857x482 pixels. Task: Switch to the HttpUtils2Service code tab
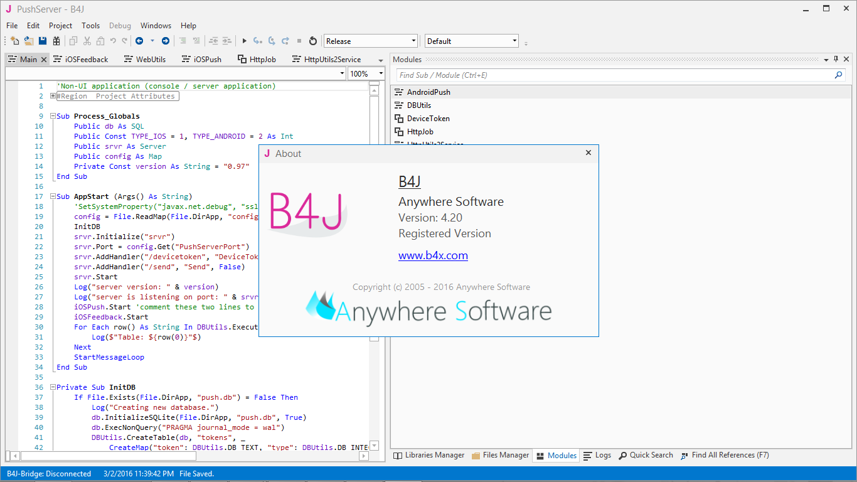[x=326, y=60]
